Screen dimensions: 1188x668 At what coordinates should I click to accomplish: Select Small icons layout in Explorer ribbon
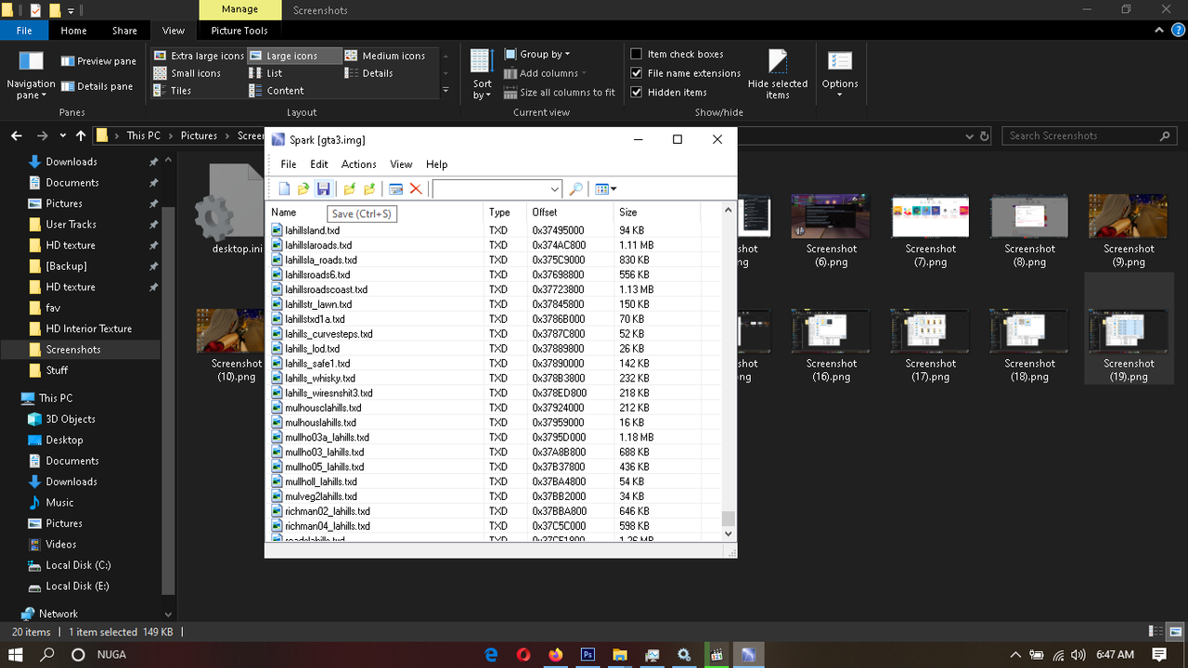187,73
